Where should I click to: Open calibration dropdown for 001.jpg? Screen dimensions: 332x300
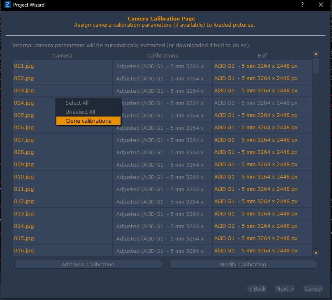pos(162,66)
